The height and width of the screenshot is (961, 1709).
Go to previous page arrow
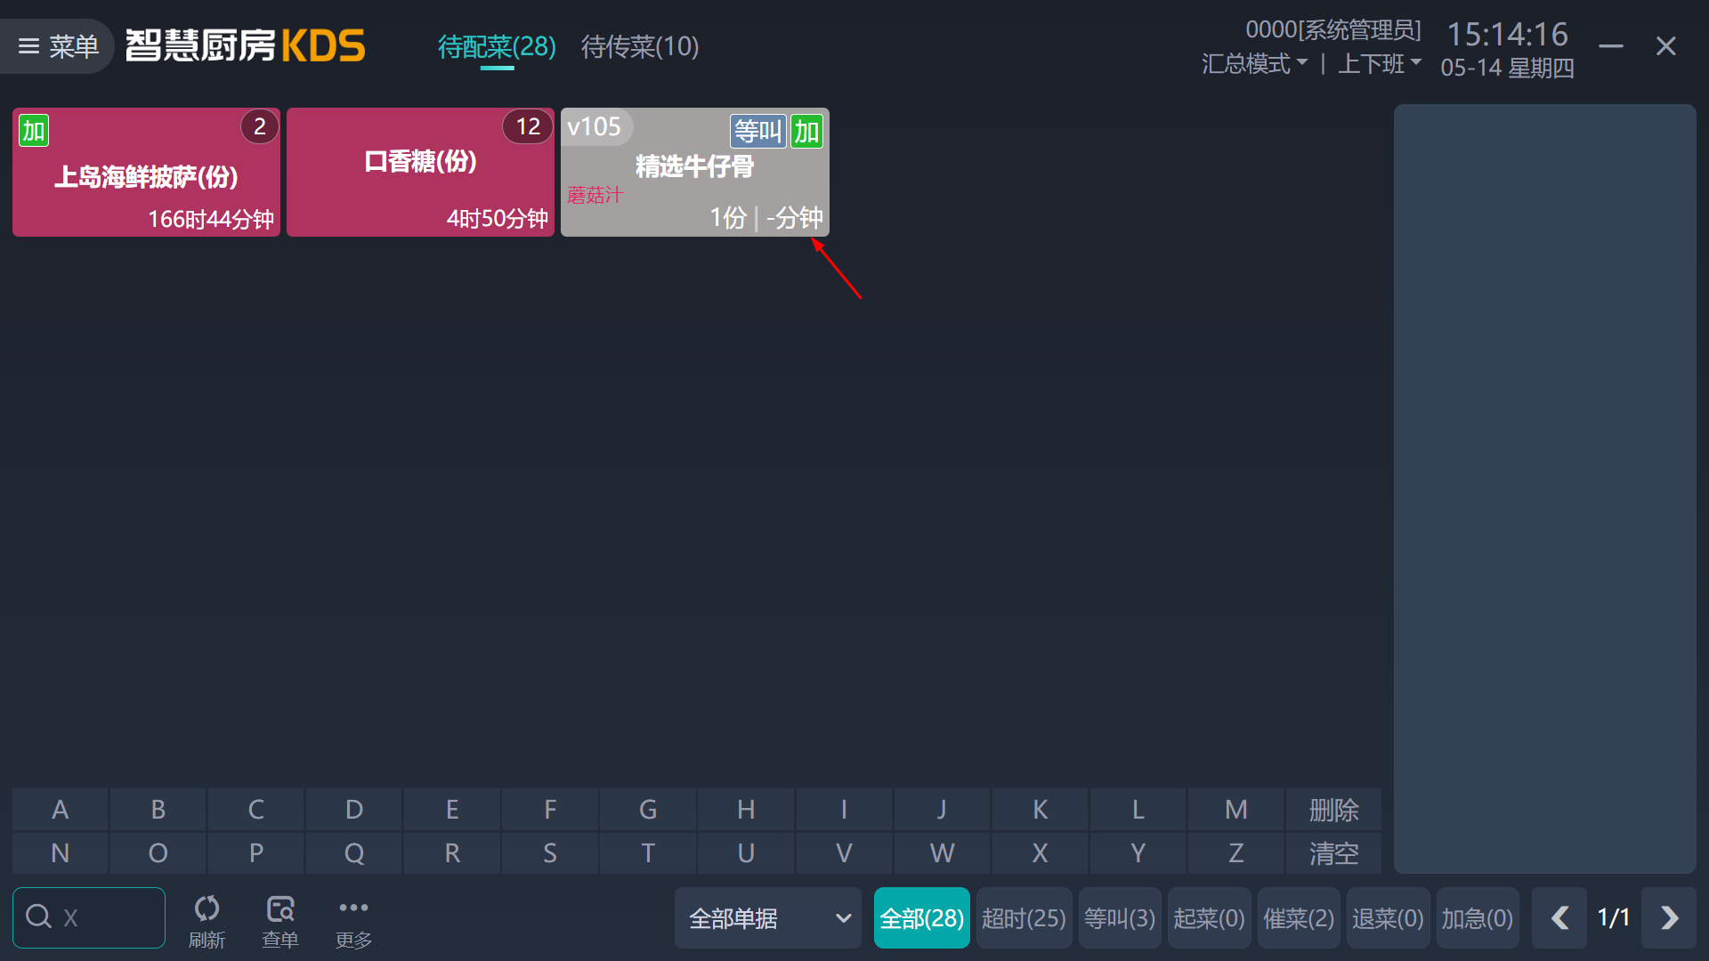click(x=1559, y=917)
